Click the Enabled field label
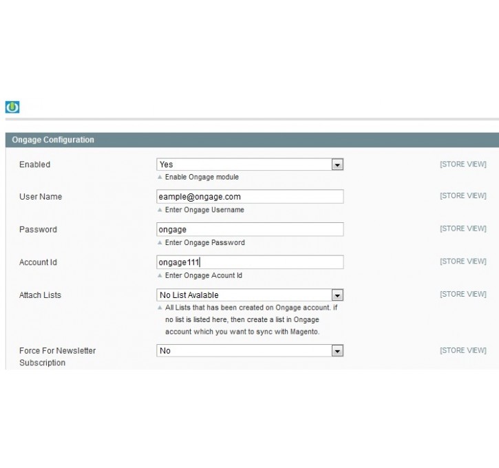This screenshot has height=468, width=499. (34, 164)
